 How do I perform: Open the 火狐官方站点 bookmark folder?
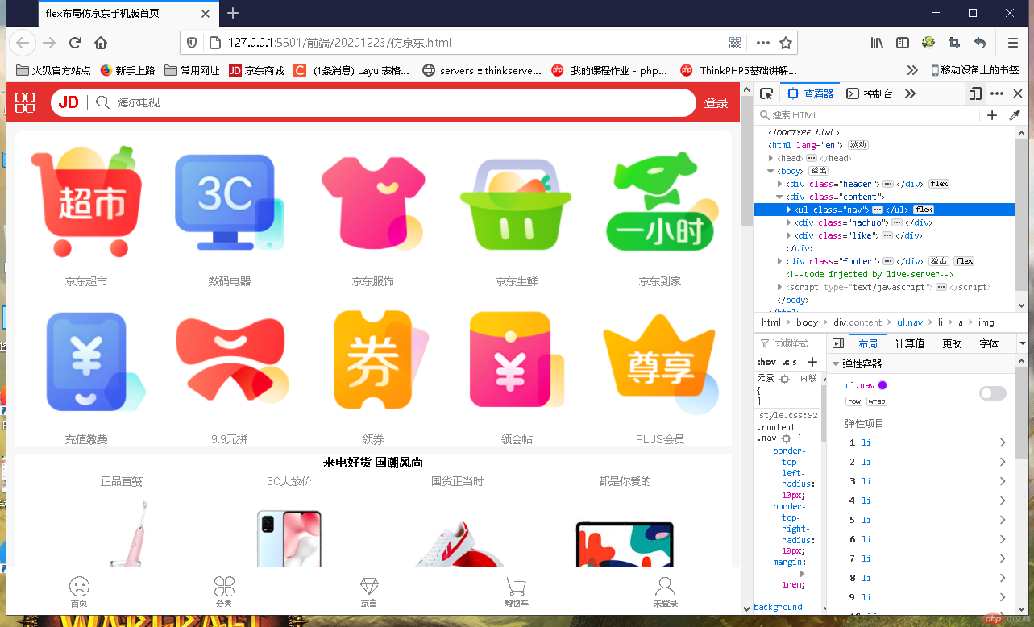click(x=53, y=70)
